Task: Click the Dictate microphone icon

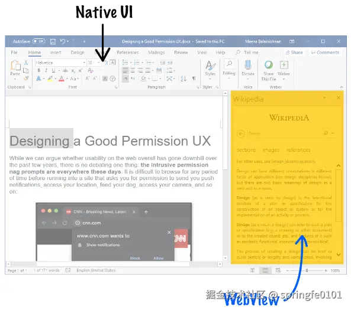Action: (x=248, y=65)
